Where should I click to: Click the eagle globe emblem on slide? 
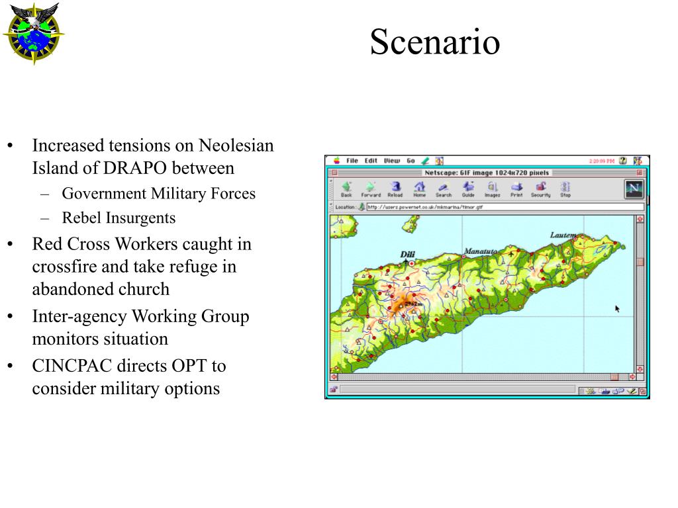click(34, 33)
